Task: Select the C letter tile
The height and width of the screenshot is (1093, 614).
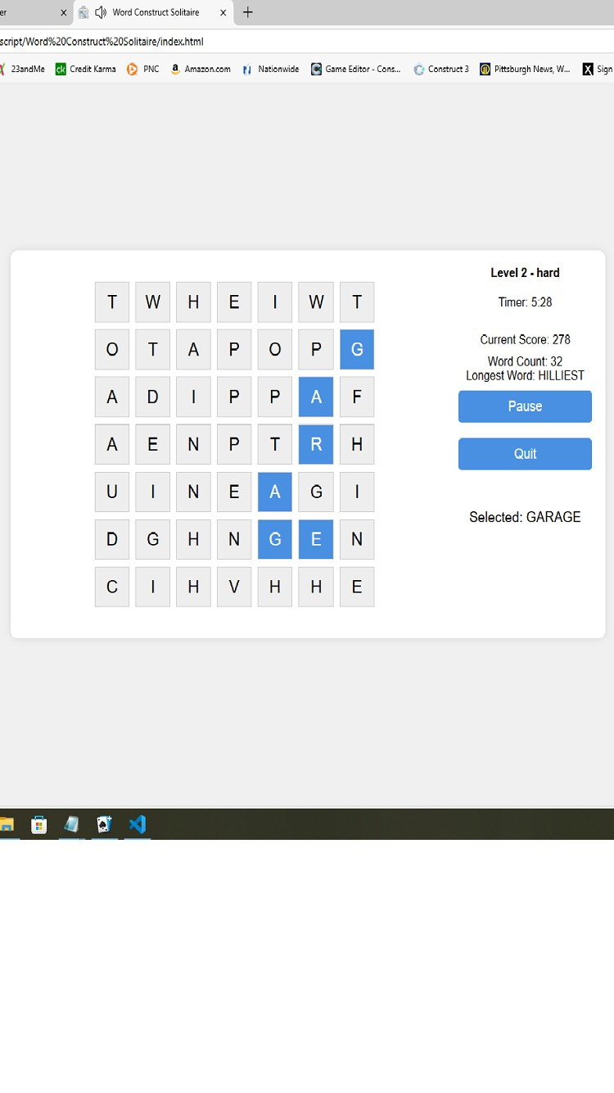Action: pos(112,587)
